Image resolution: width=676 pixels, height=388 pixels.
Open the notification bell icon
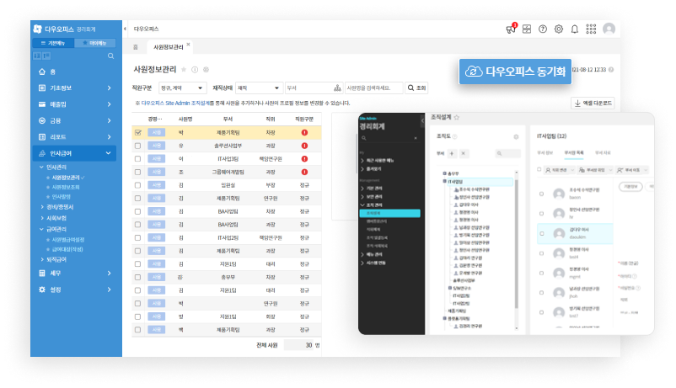click(575, 29)
